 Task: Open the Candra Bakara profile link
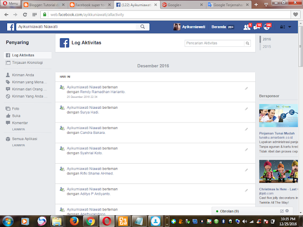(93, 132)
